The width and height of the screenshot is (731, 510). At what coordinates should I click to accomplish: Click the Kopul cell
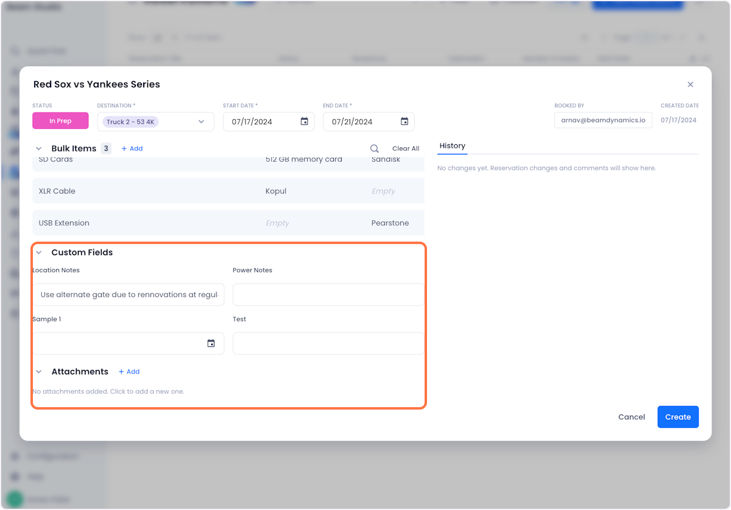[276, 191]
